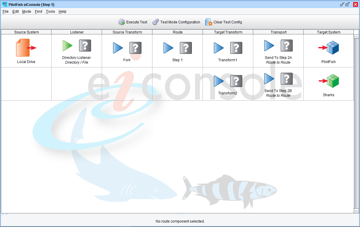The height and width of the screenshot is (227, 360).
Task: Click the scrollbar up arrow
Action: click(x=356, y=37)
